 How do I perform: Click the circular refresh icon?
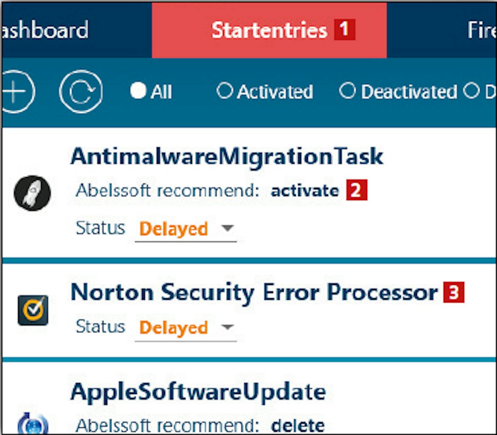click(x=81, y=91)
